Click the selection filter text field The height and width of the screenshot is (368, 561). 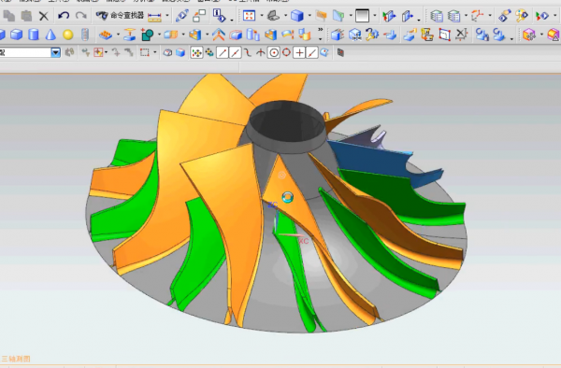[25, 53]
